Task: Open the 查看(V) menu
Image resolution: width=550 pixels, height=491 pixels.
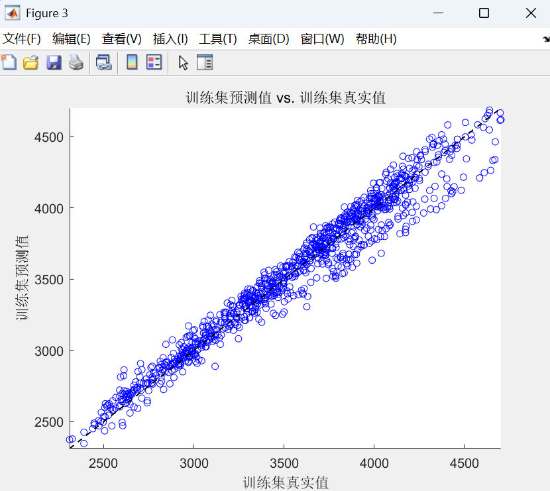Action: (122, 38)
